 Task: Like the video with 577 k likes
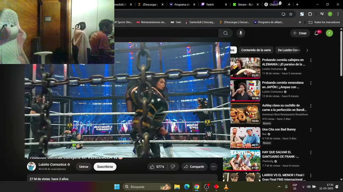tap(157, 167)
